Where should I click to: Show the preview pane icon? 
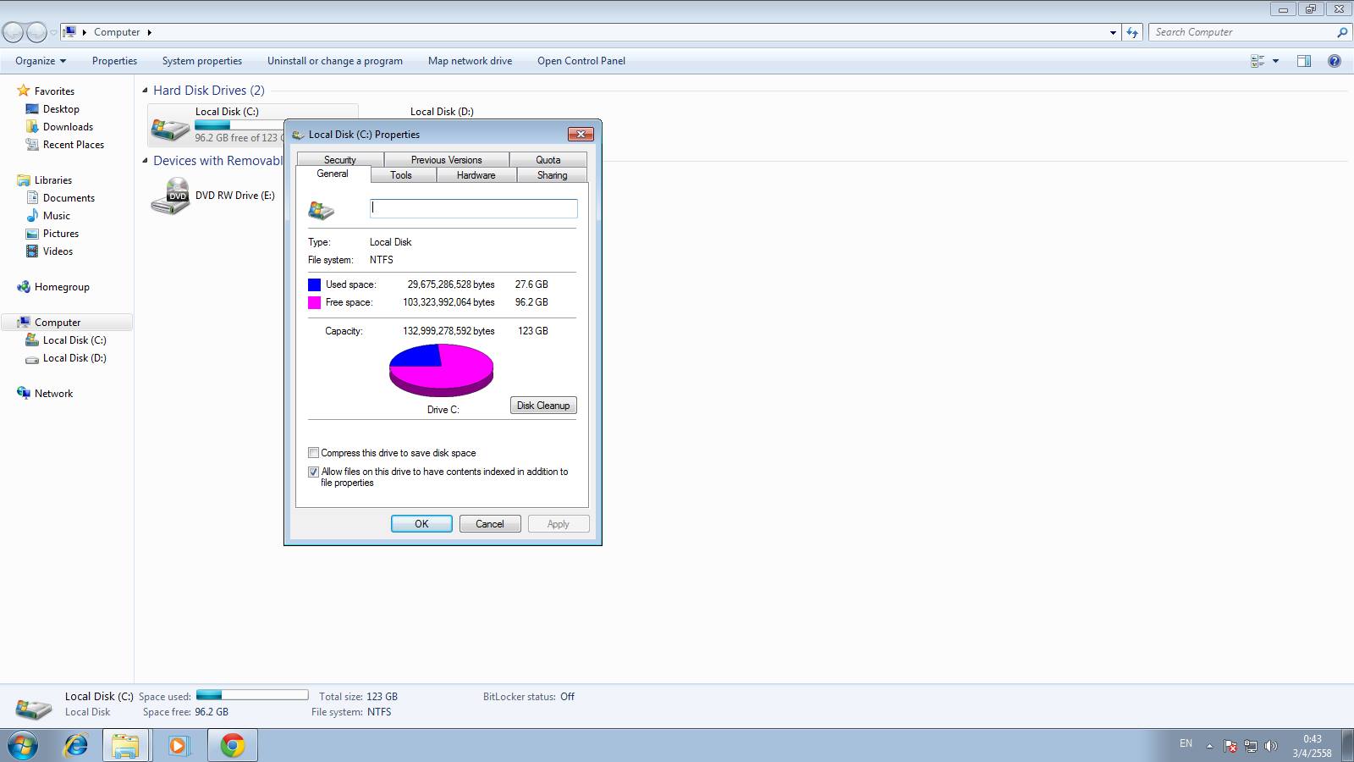click(1304, 61)
